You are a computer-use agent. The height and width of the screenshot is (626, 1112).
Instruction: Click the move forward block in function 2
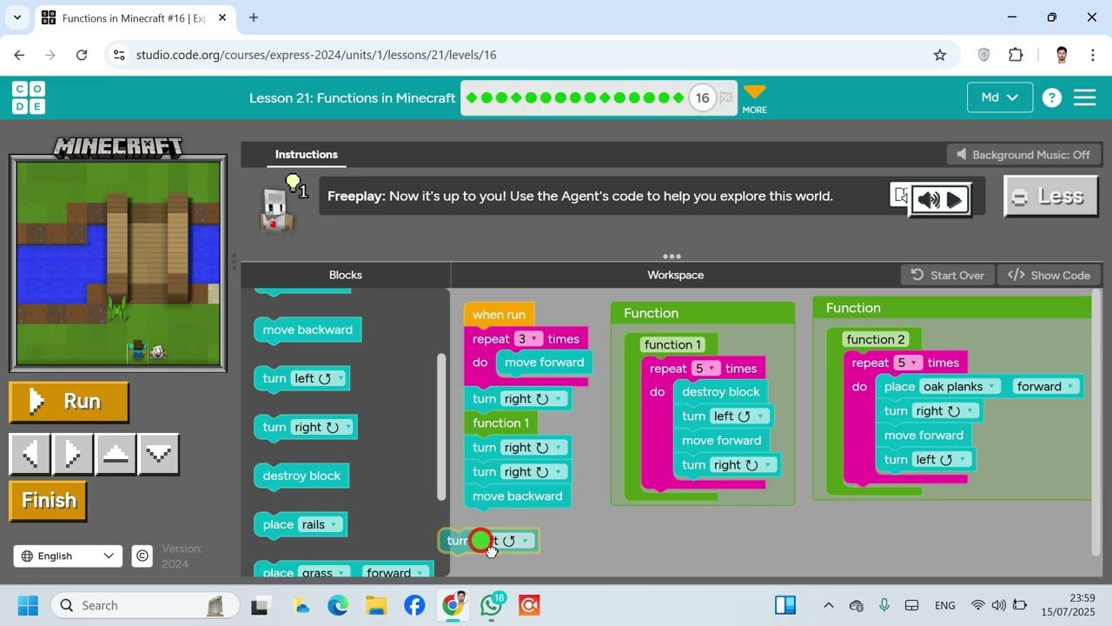(923, 436)
